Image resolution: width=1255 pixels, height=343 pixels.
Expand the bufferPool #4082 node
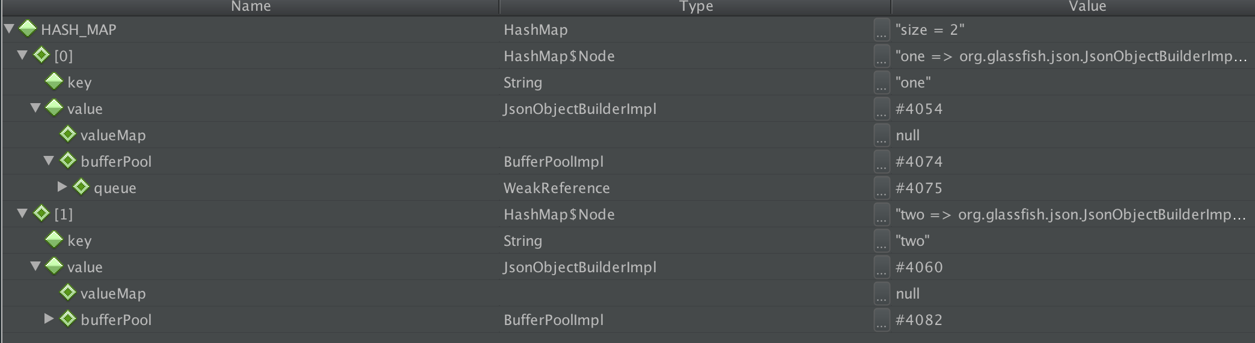[49, 319]
